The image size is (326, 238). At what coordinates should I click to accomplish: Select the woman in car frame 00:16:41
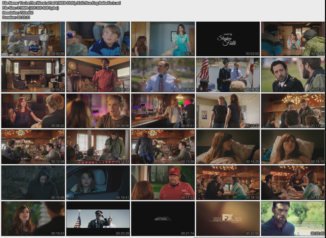tap(98, 183)
